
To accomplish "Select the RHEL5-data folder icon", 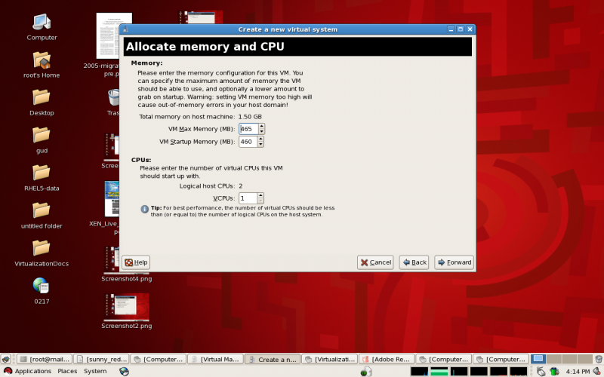I will pyautogui.click(x=42, y=173).
